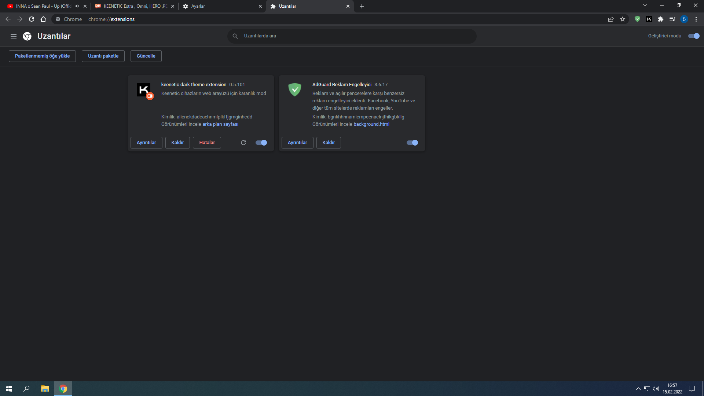This screenshot has width=704, height=396.
Task: Open the network status tray icon
Action: (x=647, y=389)
